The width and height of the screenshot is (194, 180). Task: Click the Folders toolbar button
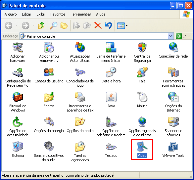tap(64, 25)
